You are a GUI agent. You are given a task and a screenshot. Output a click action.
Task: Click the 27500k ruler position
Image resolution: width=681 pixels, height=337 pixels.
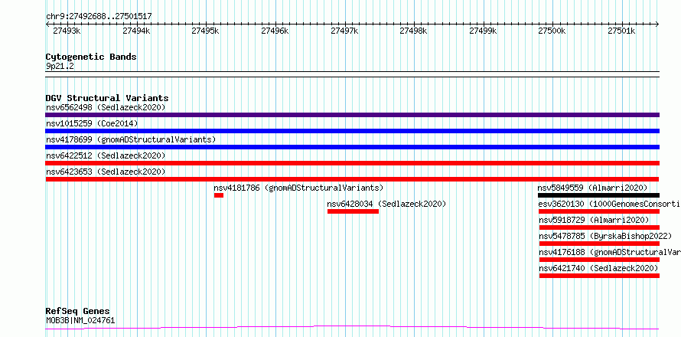coord(552,31)
